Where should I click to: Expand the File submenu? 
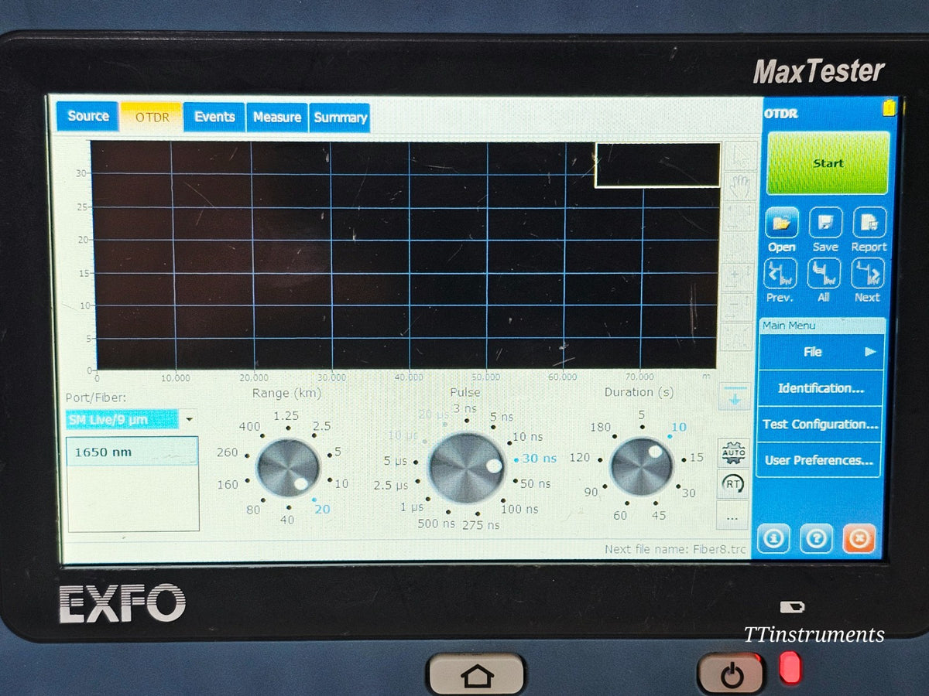[x=821, y=352]
